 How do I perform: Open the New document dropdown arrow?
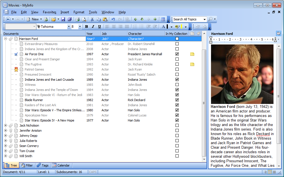[x=41, y=19]
